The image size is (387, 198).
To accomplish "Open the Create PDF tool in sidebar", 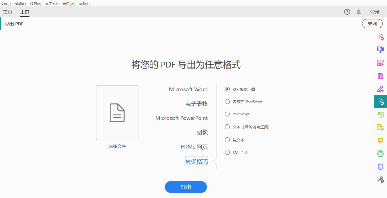I will coord(380,37).
